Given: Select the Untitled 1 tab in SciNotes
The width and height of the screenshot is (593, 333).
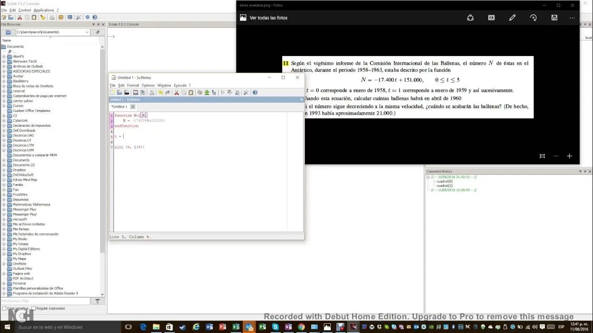Looking at the screenshot, I should (120, 106).
